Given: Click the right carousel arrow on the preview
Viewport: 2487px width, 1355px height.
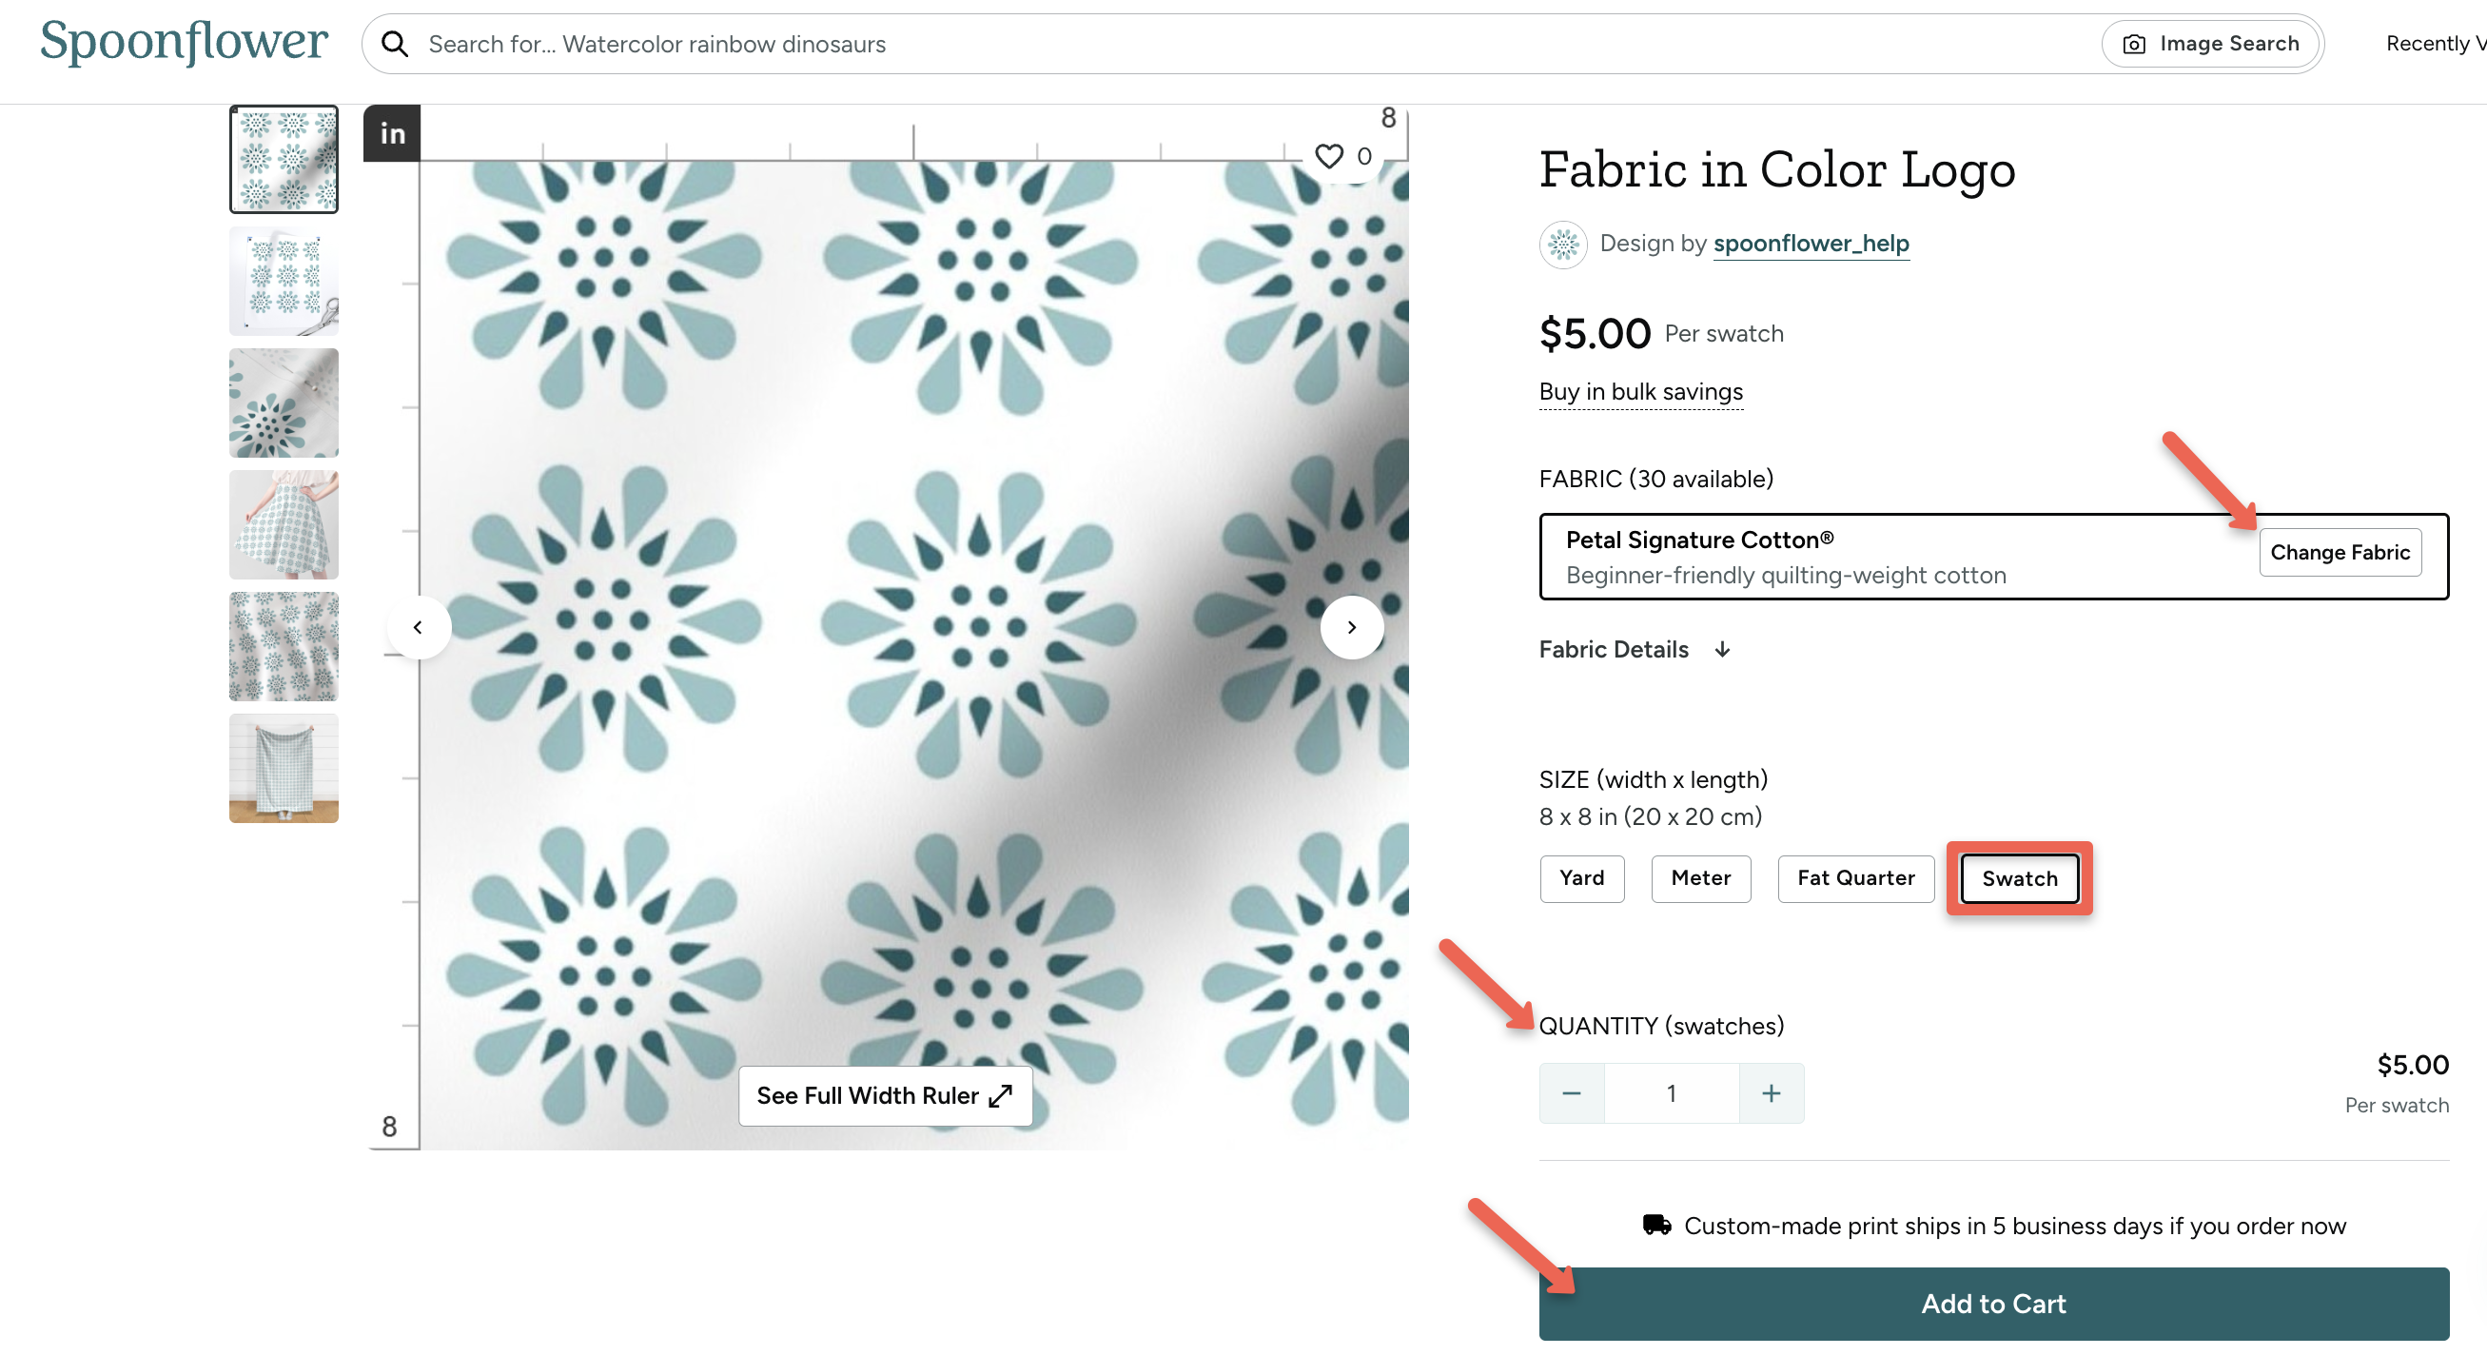Looking at the screenshot, I should tap(1353, 627).
